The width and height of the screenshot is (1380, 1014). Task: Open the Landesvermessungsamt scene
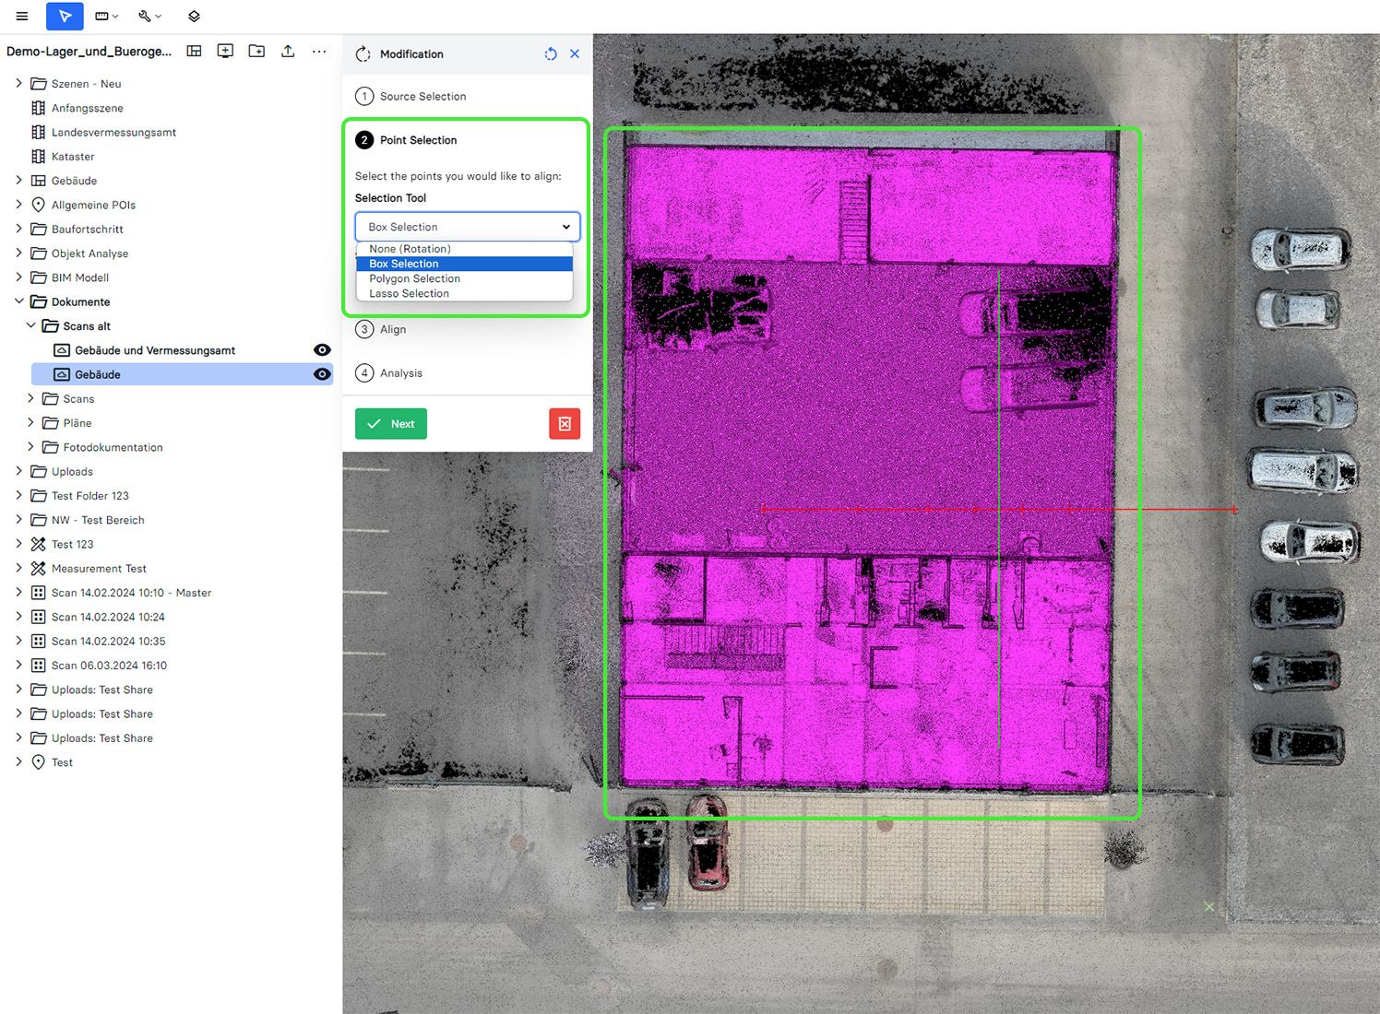click(113, 132)
